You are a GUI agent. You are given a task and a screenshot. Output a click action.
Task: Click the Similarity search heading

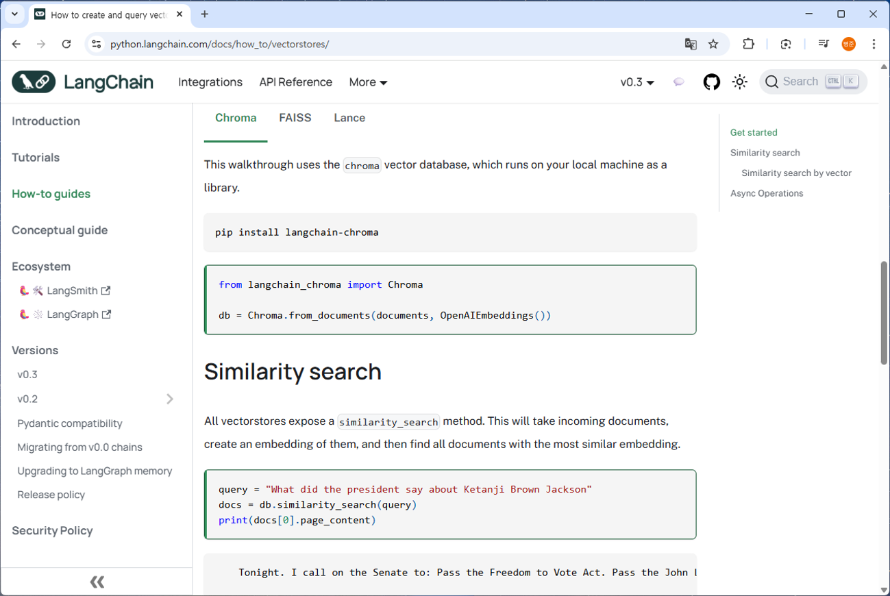pyautogui.click(x=293, y=371)
